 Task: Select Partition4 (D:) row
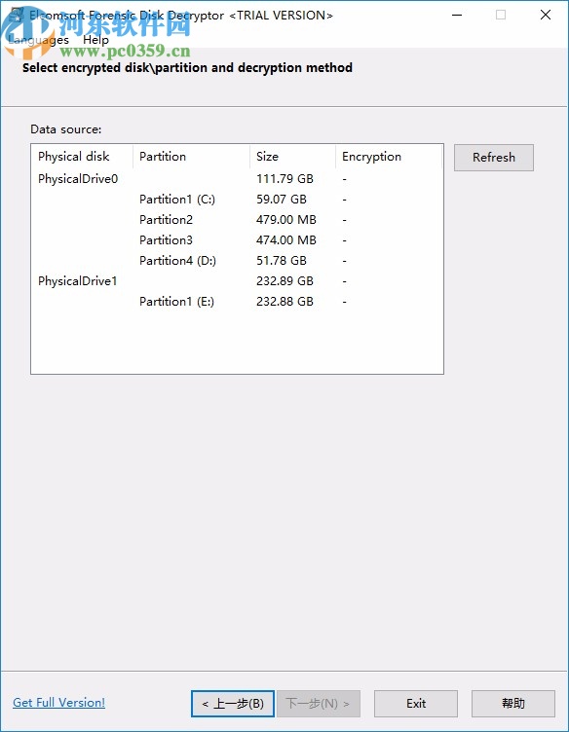[237, 261]
